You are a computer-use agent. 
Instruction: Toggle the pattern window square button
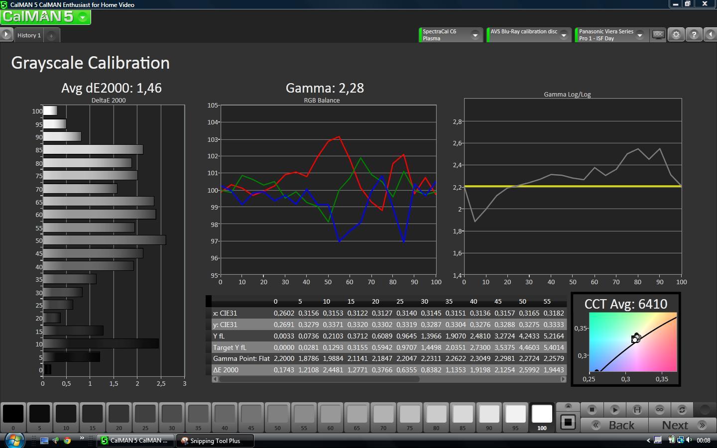point(568,422)
